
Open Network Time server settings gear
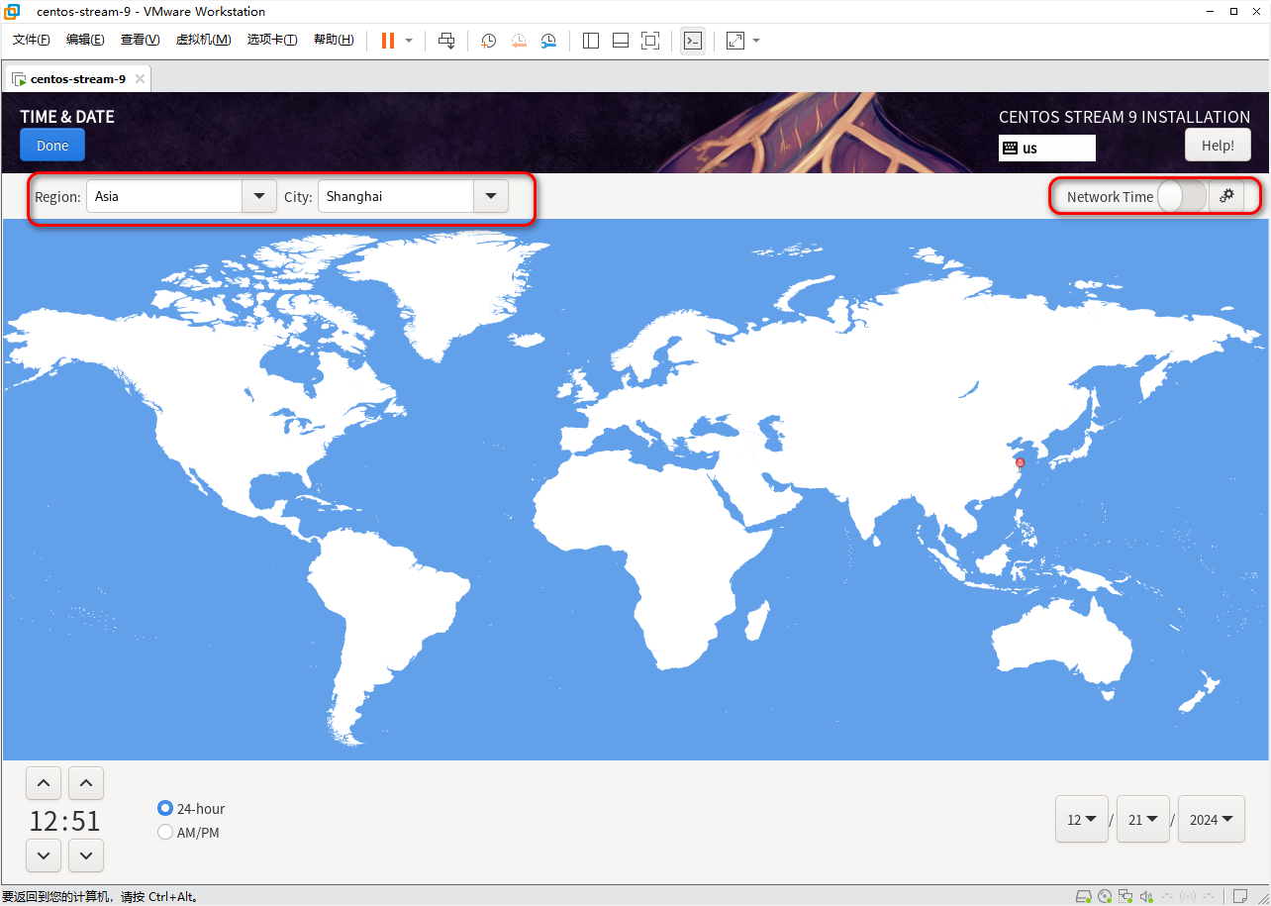pyautogui.click(x=1226, y=196)
